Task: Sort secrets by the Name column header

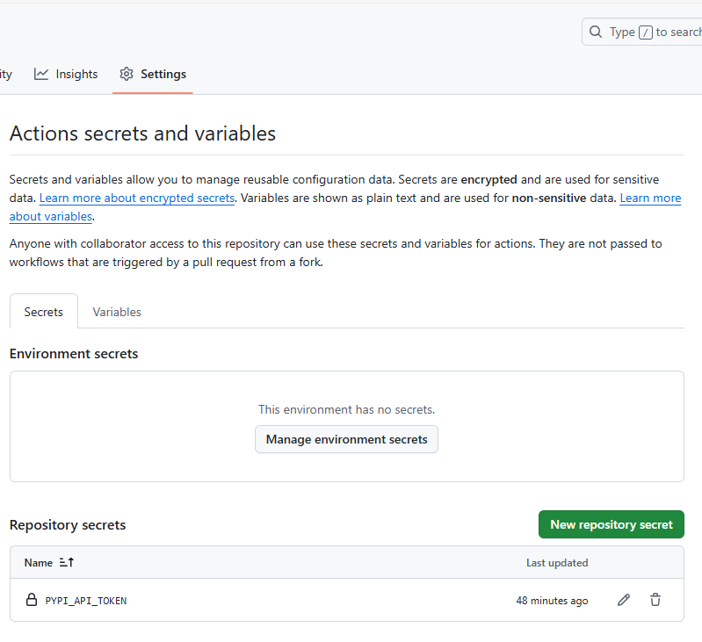Action: (x=39, y=562)
